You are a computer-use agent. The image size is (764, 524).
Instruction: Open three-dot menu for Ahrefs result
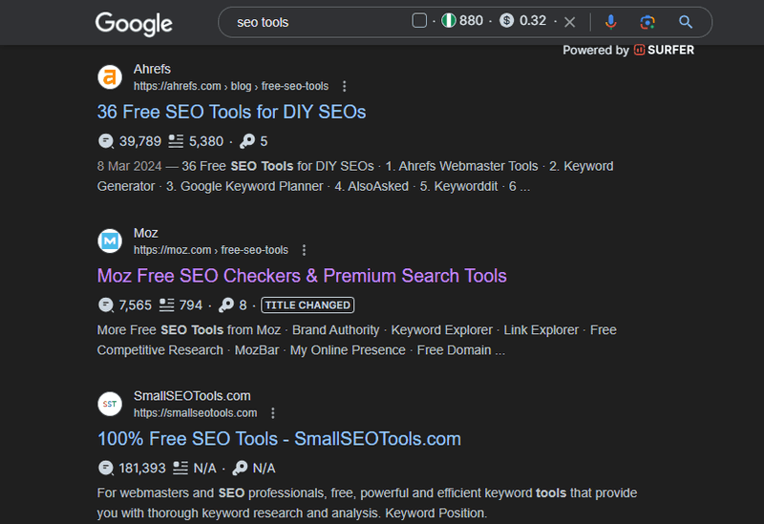pyautogui.click(x=345, y=86)
